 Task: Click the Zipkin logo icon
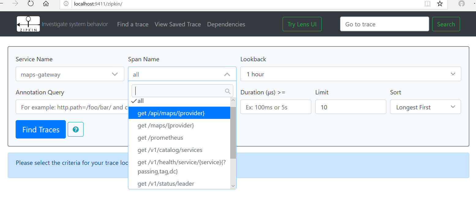coord(28,24)
